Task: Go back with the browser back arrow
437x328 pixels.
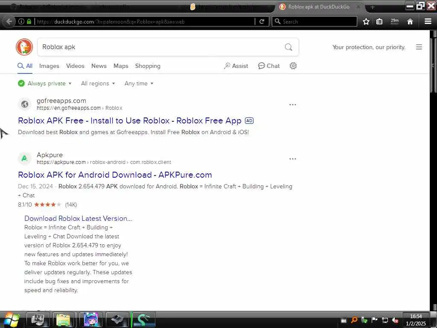Action: coord(9,21)
